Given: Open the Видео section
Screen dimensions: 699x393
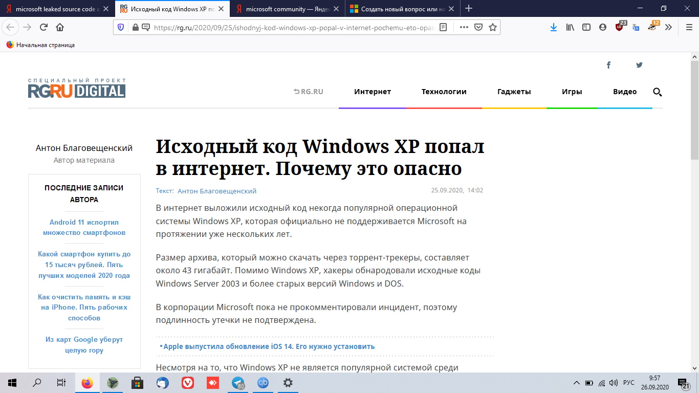Looking at the screenshot, I should 625,92.
